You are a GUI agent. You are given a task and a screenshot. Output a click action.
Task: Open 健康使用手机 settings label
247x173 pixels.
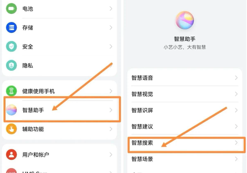pos(38,91)
